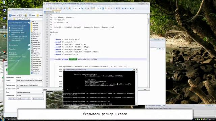
Task: Click the Up folder icon in Explorer
Action: pyautogui.click(x=26, y=15)
